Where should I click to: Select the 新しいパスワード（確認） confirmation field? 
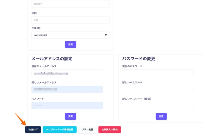point(158,106)
